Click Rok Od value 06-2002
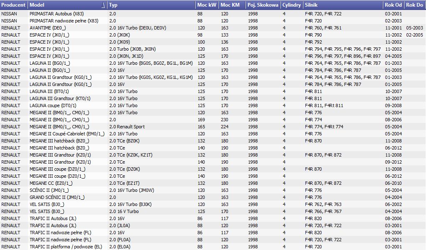Viewport: 426px width, 250px height. click(x=393, y=204)
